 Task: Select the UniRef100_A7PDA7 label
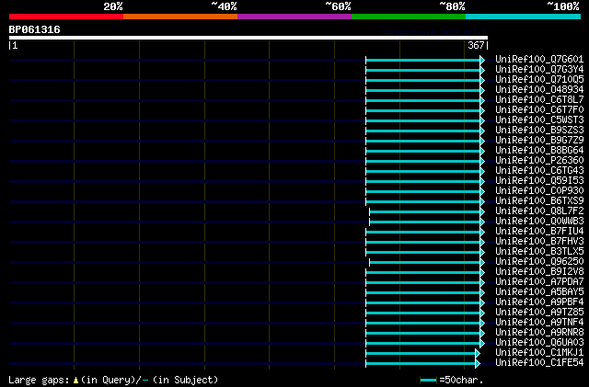[539, 282]
